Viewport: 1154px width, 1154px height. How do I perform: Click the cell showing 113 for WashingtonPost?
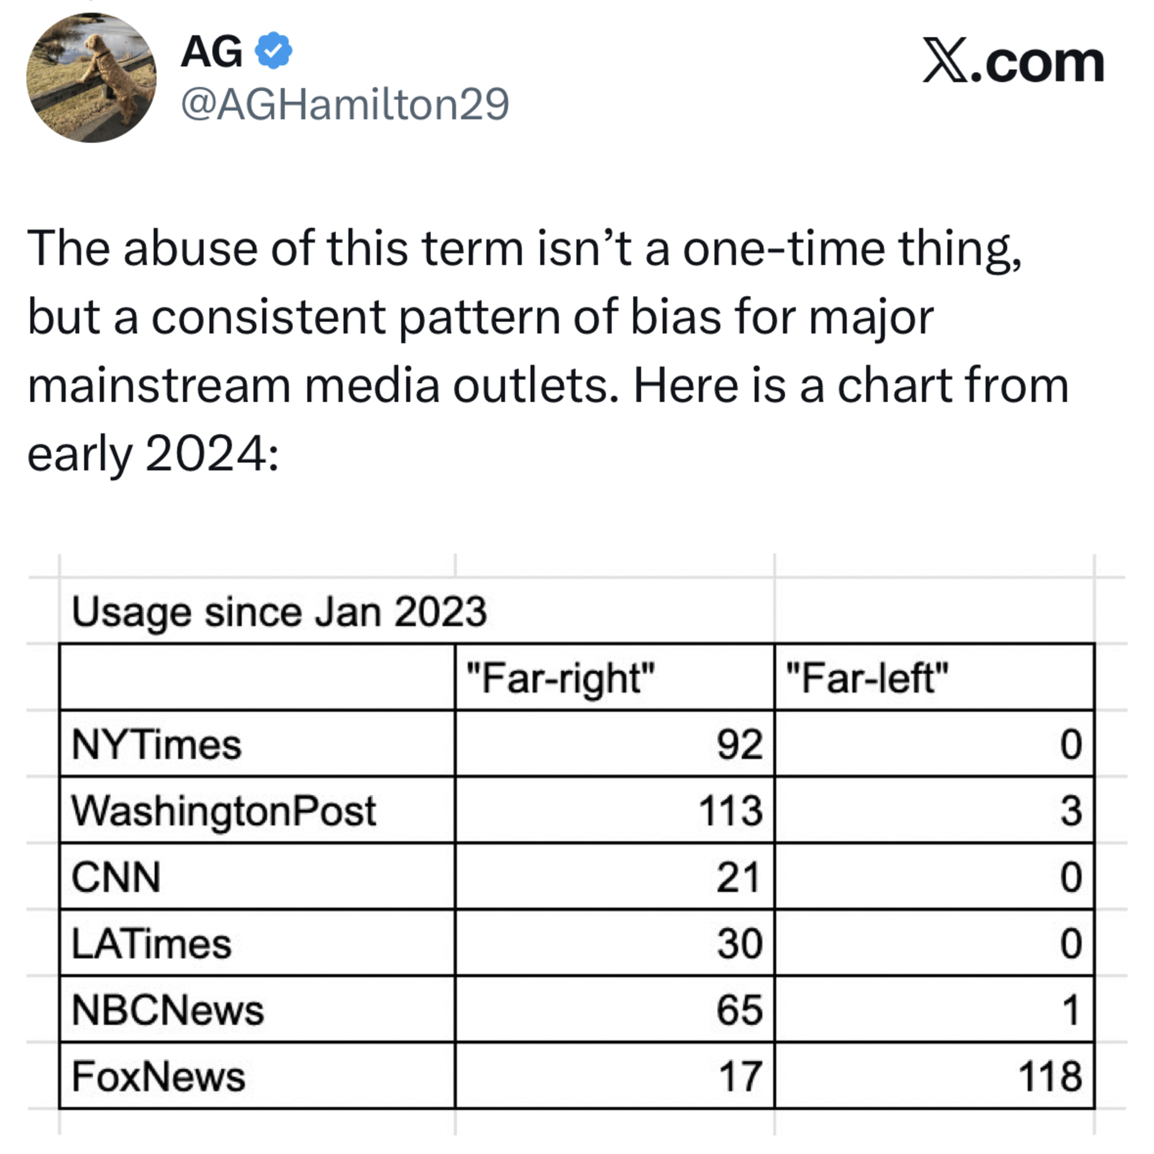[x=615, y=810]
